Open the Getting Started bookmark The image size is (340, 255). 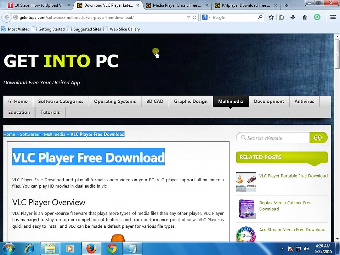(x=49, y=29)
